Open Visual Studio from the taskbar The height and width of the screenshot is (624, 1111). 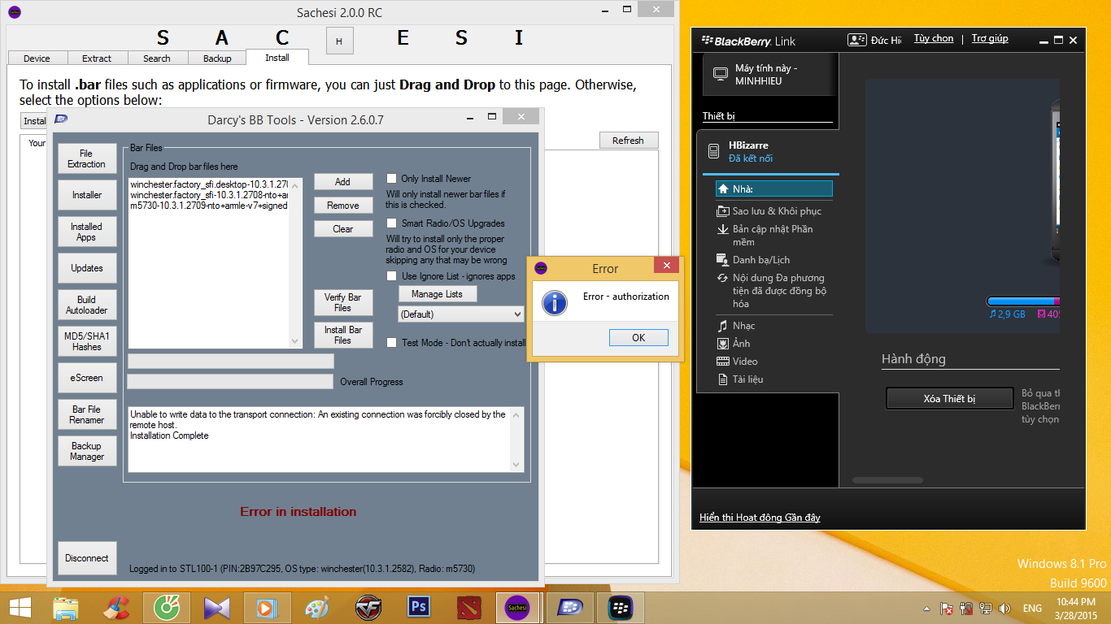(x=217, y=607)
